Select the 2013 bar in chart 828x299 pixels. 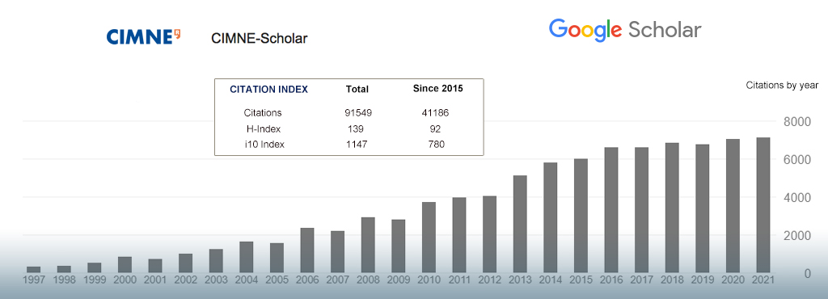520,224
